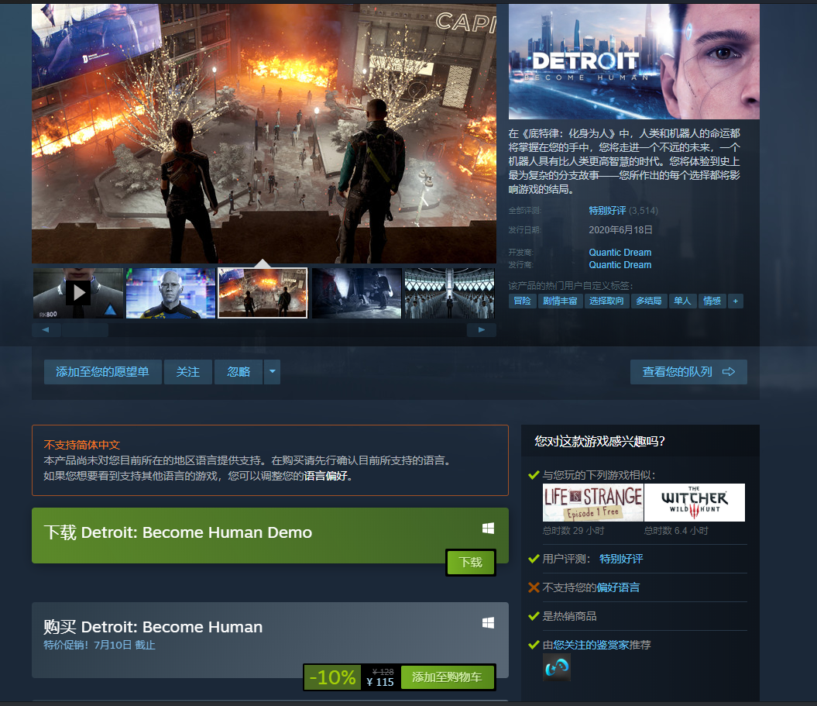Click the 不支持简体中文 warning heading
This screenshot has width=817, height=706.
pos(82,445)
